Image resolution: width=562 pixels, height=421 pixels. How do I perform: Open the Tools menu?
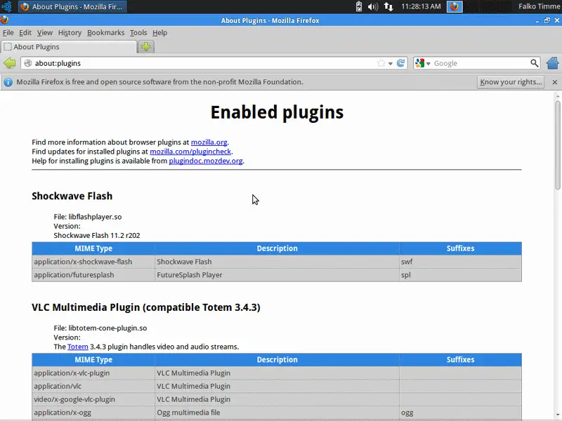pyautogui.click(x=138, y=32)
